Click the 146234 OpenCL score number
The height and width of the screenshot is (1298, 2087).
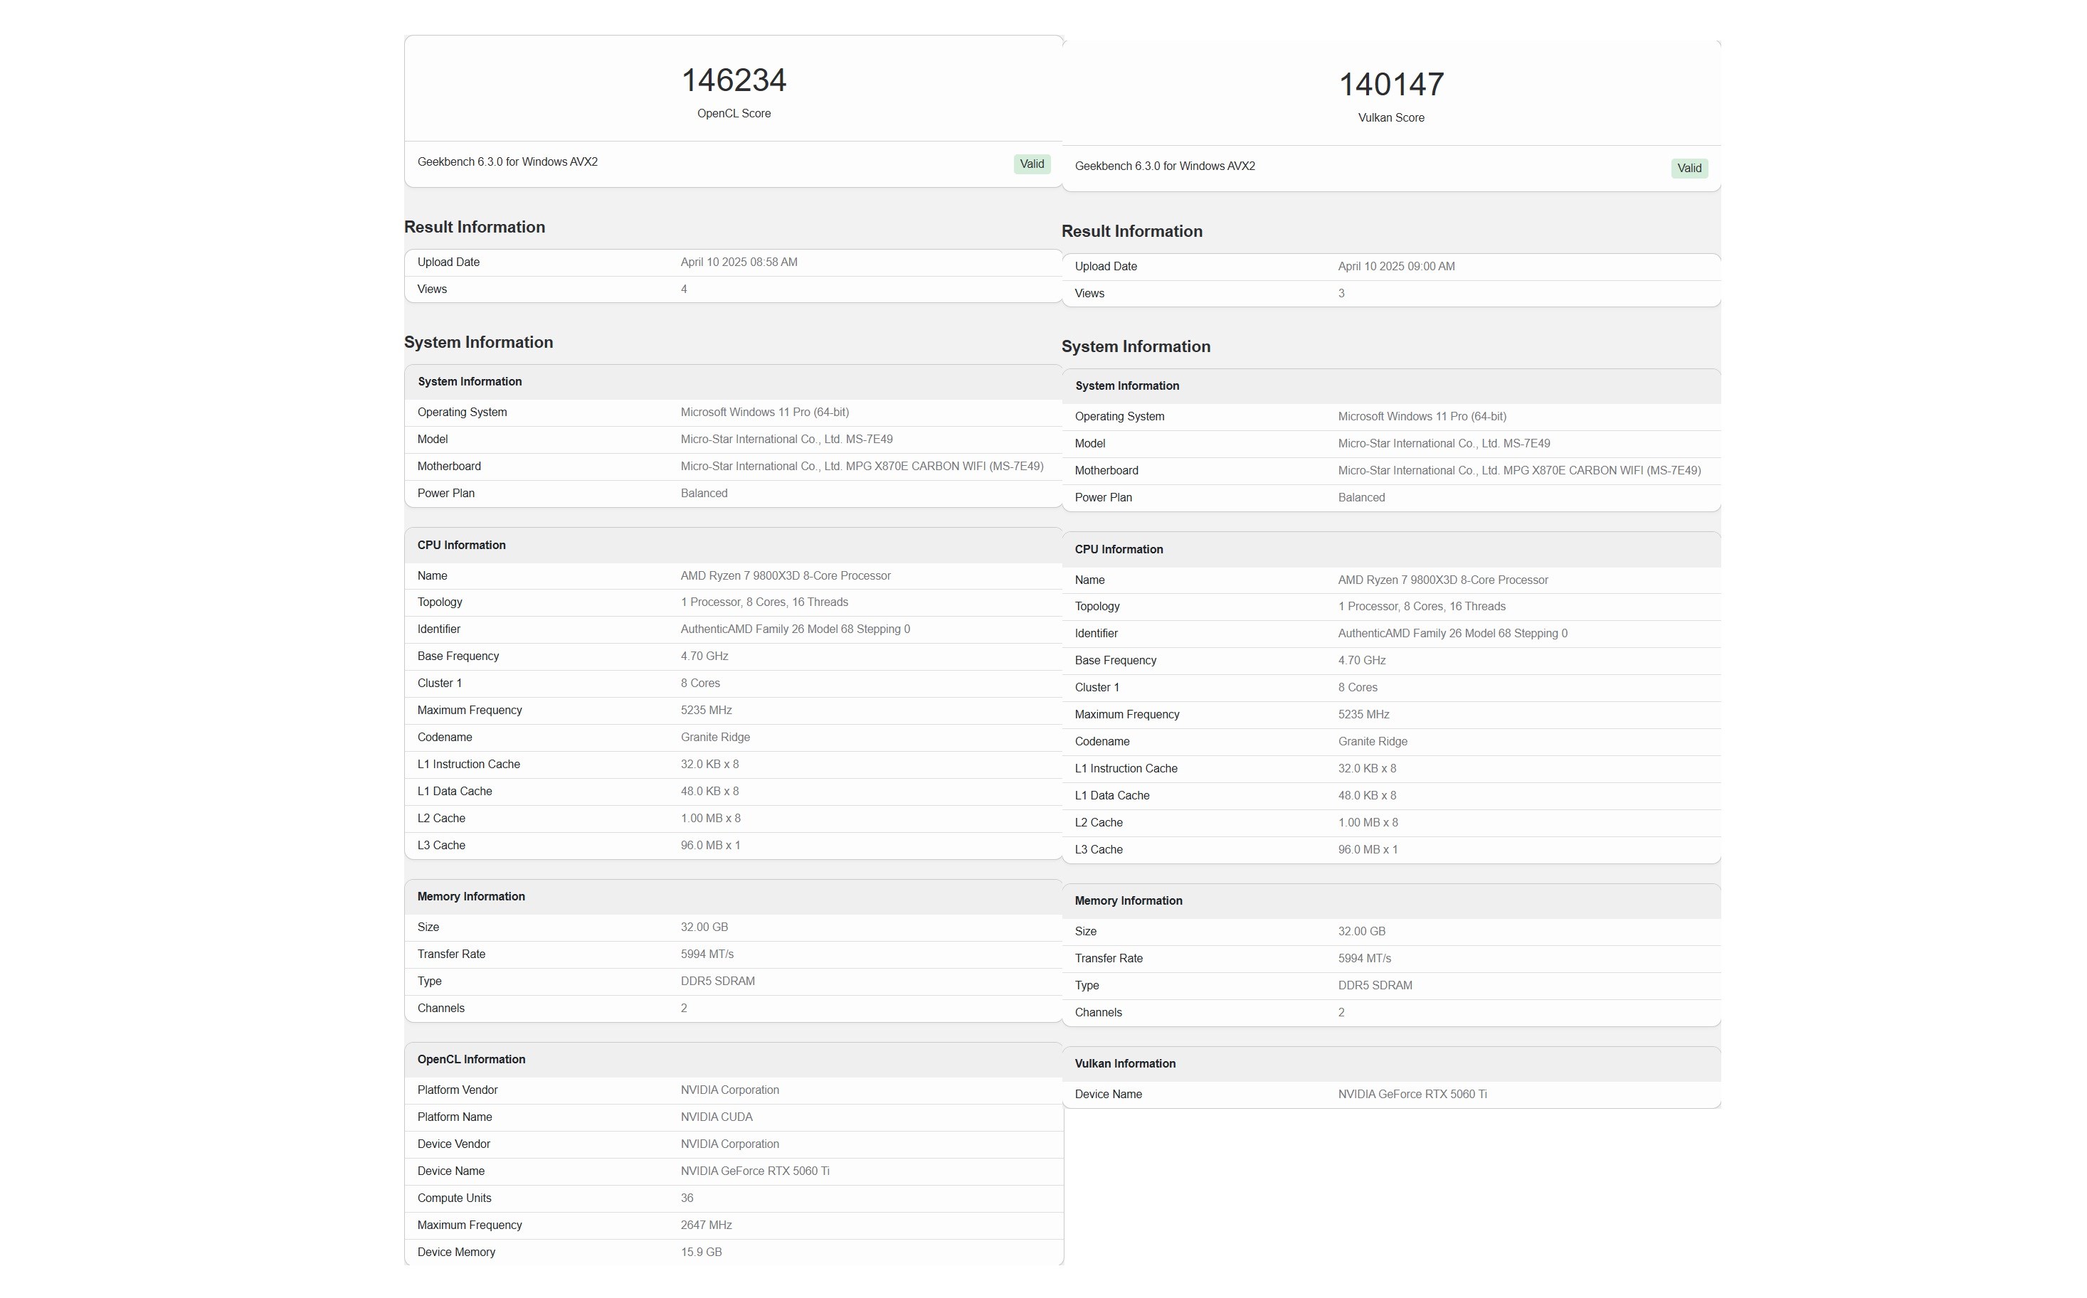pos(733,80)
